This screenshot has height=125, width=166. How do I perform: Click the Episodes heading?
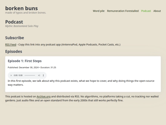tap(14, 52)
